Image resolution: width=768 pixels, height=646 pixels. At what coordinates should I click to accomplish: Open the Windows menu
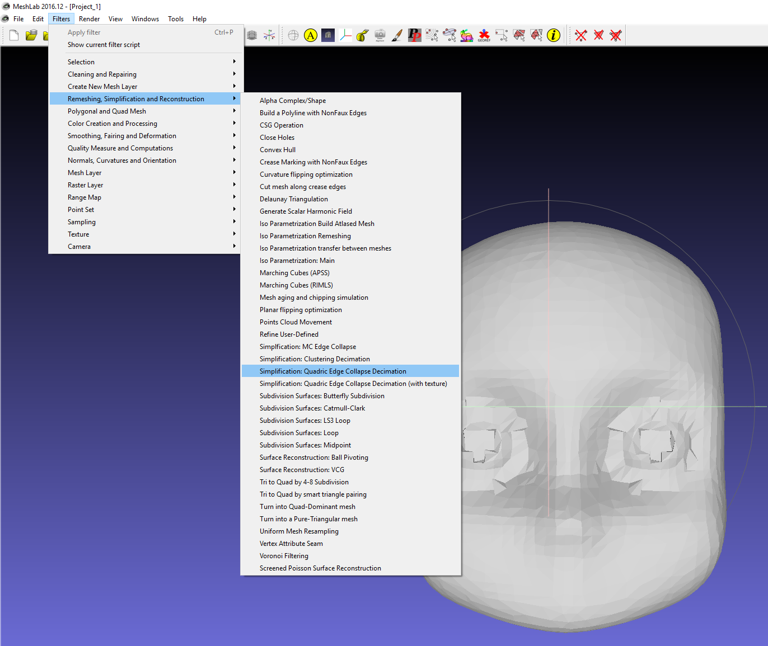click(x=145, y=19)
